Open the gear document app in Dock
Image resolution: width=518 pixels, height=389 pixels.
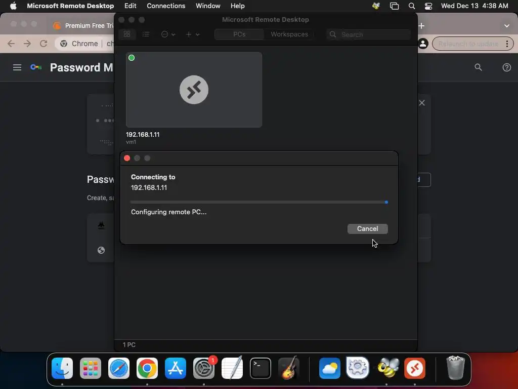[x=358, y=368]
